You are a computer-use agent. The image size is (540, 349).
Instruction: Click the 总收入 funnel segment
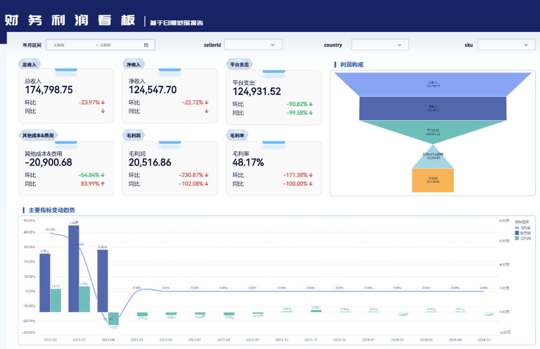coord(433,84)
